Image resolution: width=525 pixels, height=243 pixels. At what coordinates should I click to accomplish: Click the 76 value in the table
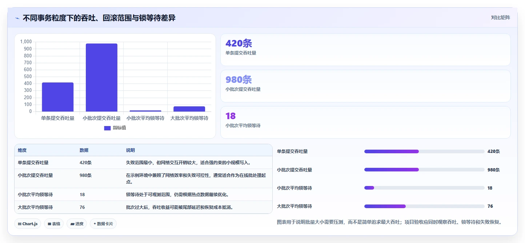point(82,207)
